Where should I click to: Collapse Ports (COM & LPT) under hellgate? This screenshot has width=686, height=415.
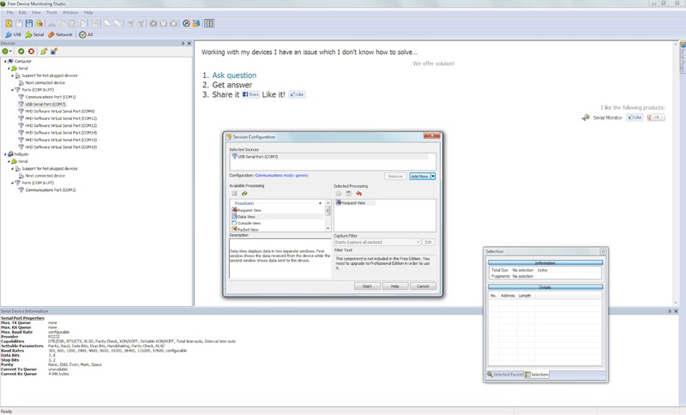pyautogui.click(x=12, y=183)
